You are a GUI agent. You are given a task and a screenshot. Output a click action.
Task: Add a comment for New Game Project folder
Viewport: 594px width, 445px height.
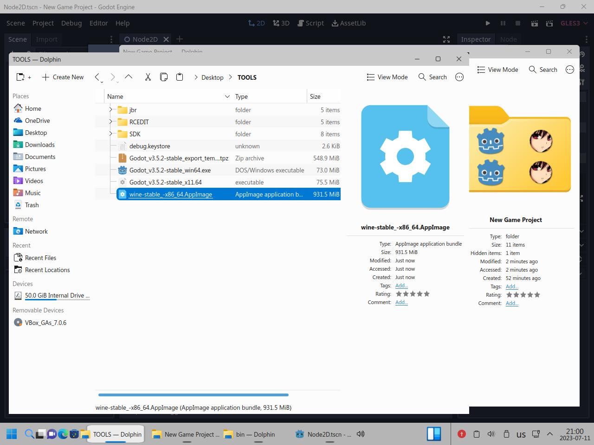[512, 303]
